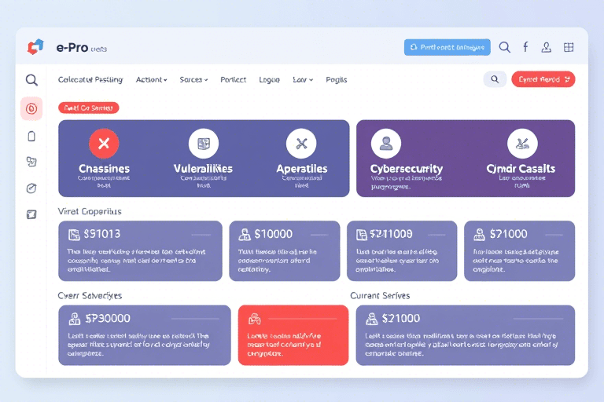This screenshot has width=604, height=402.
Task: Open the sidebar compass gauge icon
Action: click(x=31, y=188)
